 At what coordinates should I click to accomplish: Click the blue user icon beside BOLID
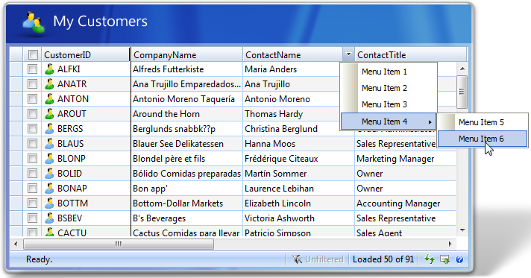tap(49, 174)
